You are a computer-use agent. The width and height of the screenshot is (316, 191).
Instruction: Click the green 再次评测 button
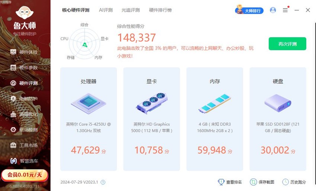(x=287, y=44)
